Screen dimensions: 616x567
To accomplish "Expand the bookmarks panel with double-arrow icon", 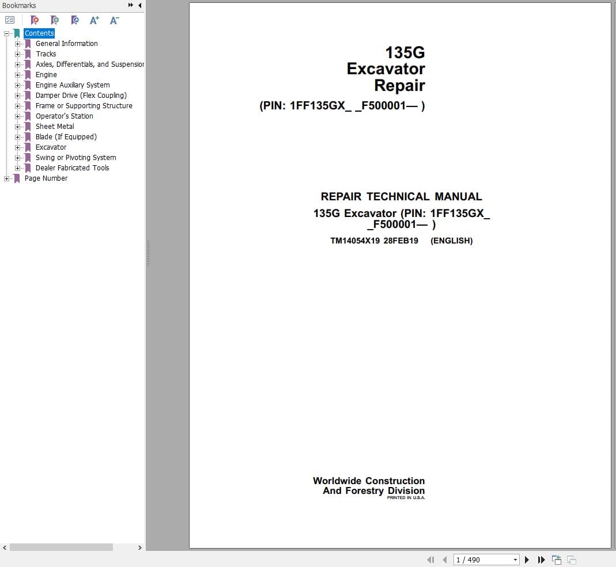I will 130,5.
